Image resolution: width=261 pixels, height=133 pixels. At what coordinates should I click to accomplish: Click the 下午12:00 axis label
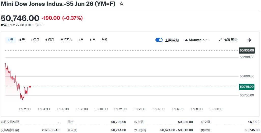pyautogui.click(x=120, y=109)
